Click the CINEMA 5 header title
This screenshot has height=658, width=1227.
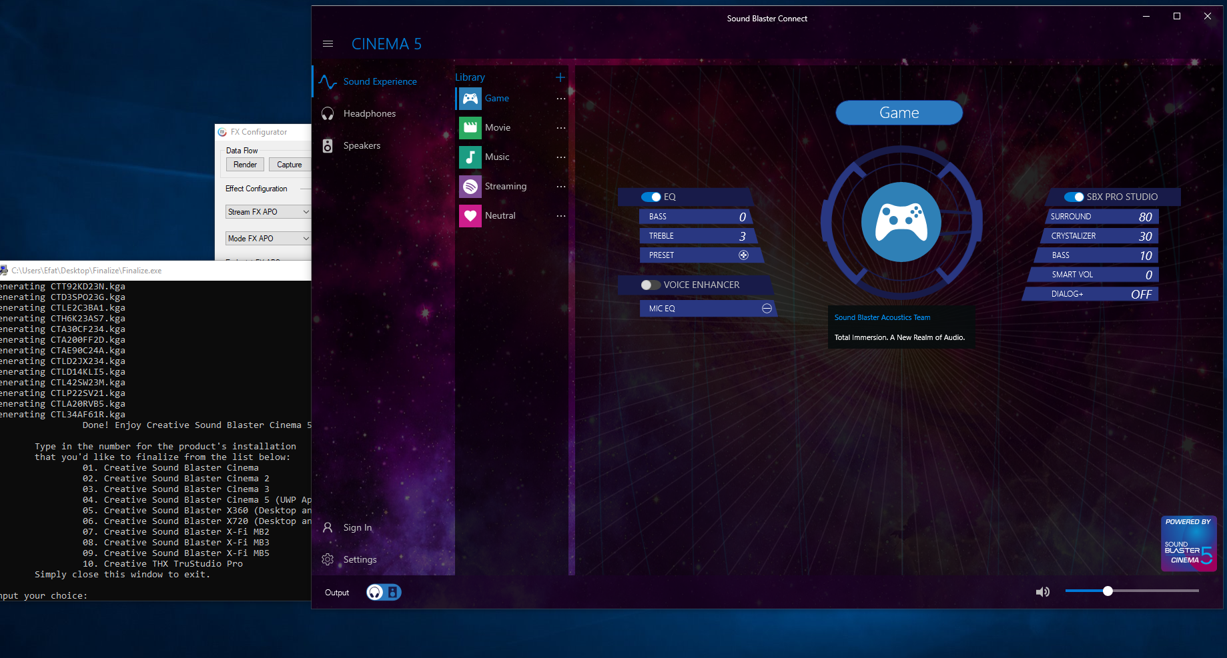click(x=386, y=44)
